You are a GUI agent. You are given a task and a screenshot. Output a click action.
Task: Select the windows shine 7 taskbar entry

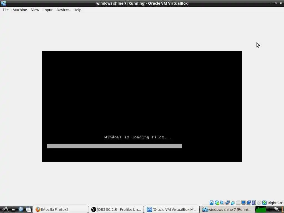[x=228, y=209]
